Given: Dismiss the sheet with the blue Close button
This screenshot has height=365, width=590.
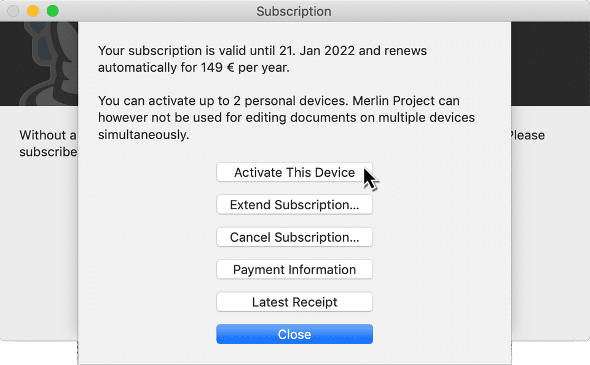Looking at the screenshot, I should [294, 334].
